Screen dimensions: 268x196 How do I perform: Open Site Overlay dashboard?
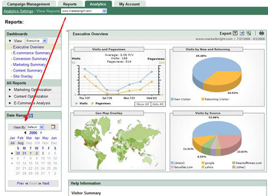point(23,77)
